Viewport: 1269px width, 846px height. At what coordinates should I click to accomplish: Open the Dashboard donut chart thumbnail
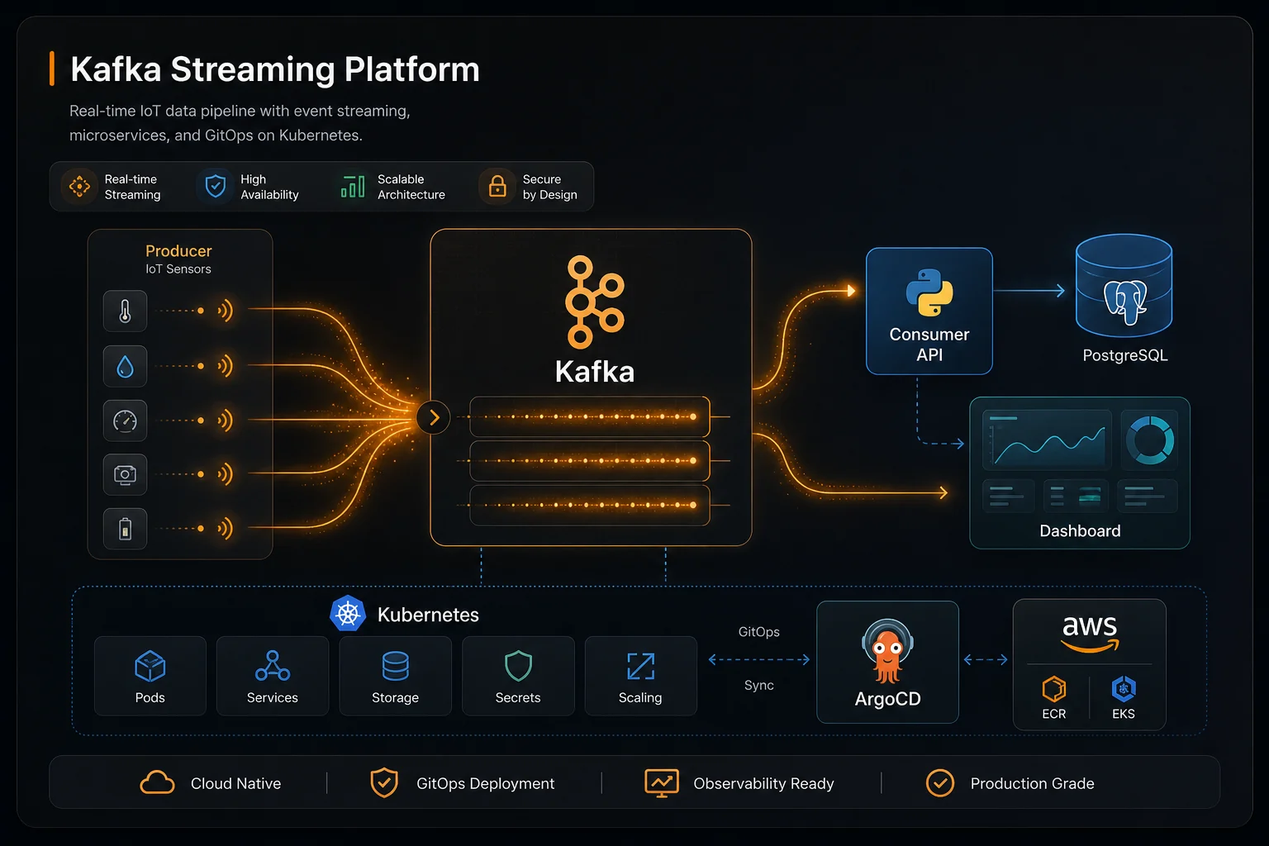pos(1150,440)
